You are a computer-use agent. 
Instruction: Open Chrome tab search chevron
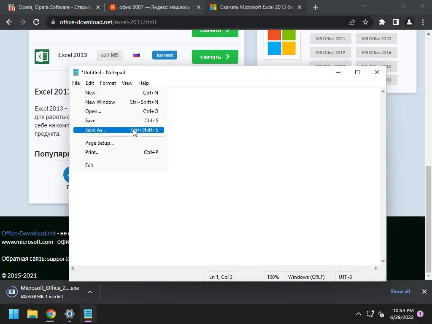tap(364, 6)
